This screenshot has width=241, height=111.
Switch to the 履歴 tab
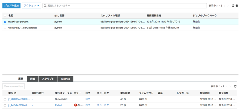pos(20,79)
